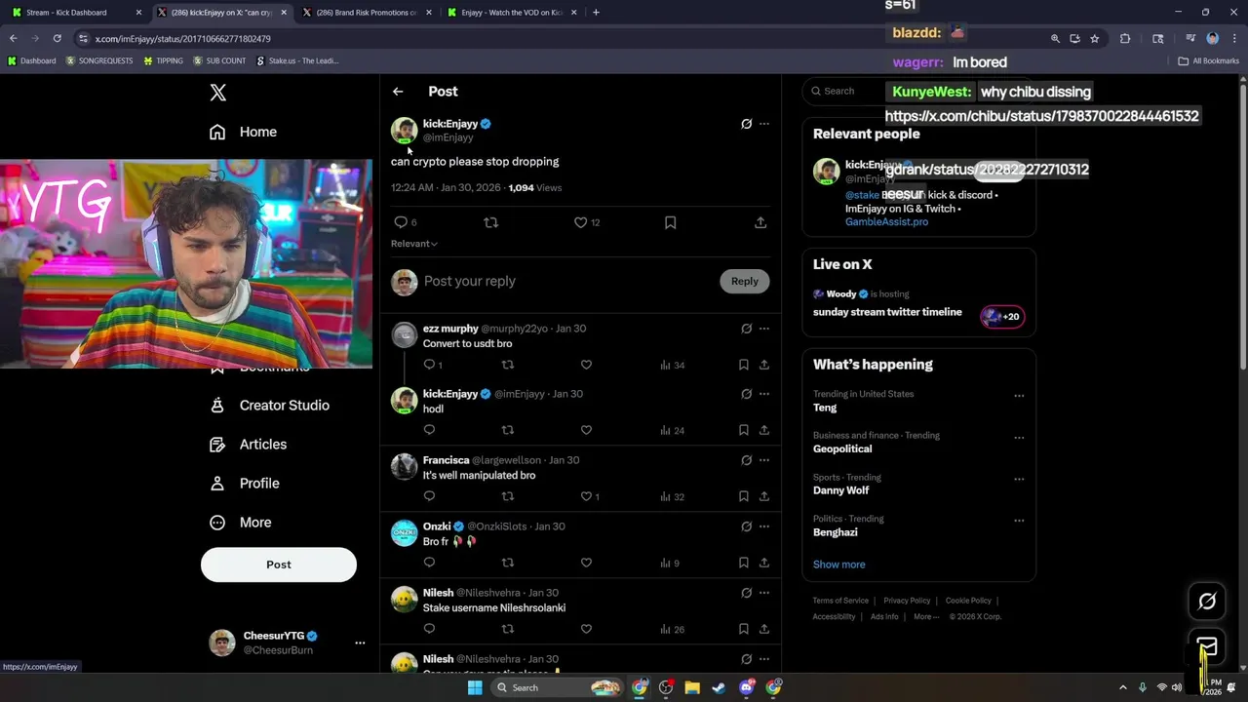The height and width of the screenshot is (702, 1248).
Task: Click the gray Reply button
Action: pyautogui.click(x=745, y=281)
